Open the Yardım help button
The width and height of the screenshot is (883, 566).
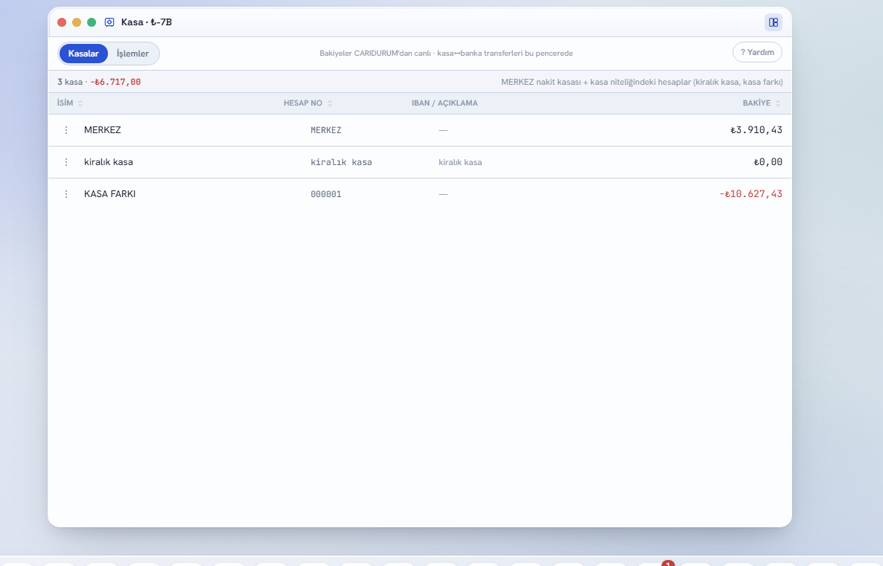pos(757,52)
